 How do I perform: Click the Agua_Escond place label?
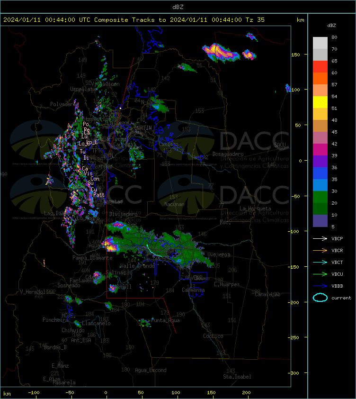(x=151, y=370)
